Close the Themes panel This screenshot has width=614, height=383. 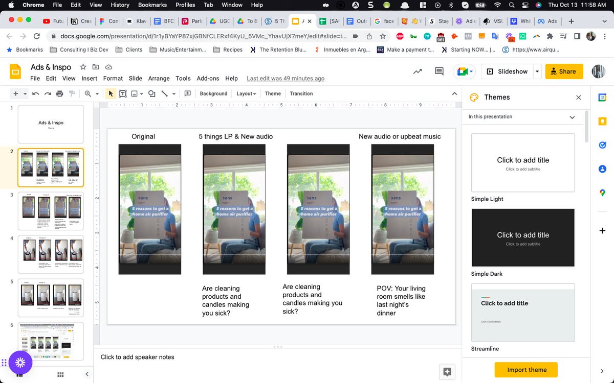tap(579, 97)
